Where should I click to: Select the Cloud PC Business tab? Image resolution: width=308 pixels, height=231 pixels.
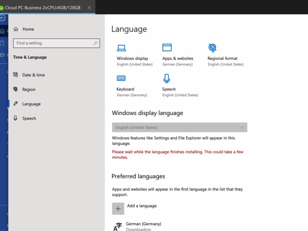(x=43, y=8)
